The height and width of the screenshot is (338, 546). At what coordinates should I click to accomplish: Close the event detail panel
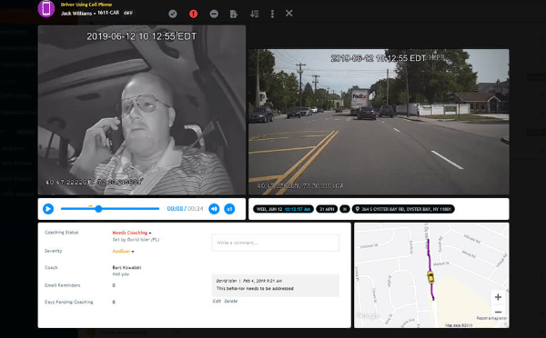pyautogui.click(x=289, y=14)
